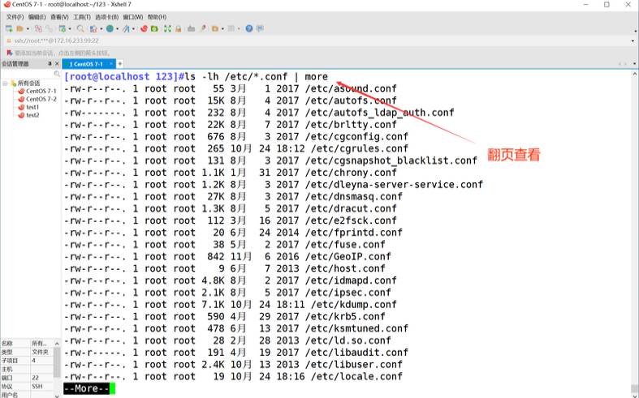Click the red flag icon on the hint bar

[x=10, y=53]
